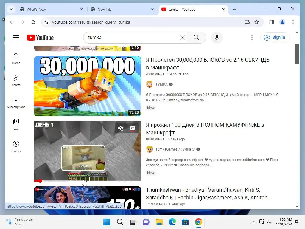Open the YouTube hamburger guide menu
Image resolution: width=305 pixels, height=229 pixels.
[x=16, y=37]
